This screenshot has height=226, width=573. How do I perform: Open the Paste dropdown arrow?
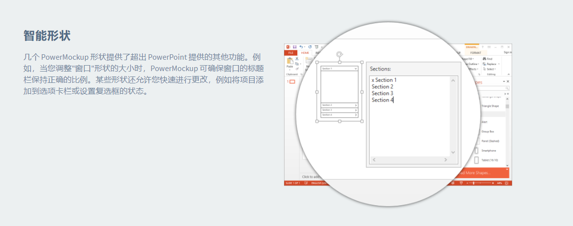[290, 70]
